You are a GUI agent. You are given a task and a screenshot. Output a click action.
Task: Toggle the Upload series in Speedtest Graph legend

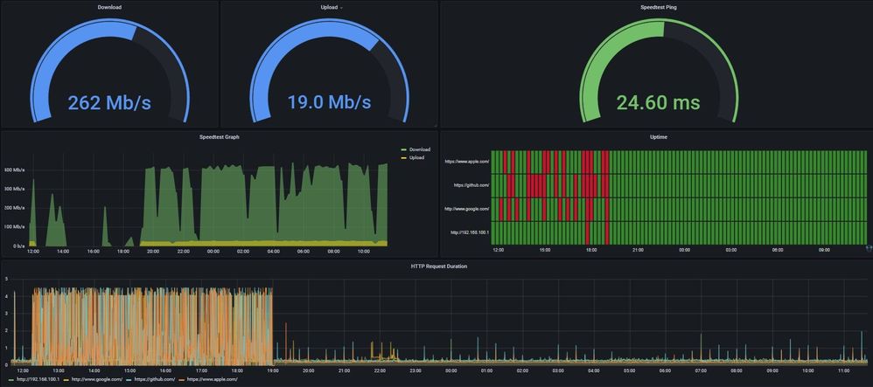pos(416,157)
